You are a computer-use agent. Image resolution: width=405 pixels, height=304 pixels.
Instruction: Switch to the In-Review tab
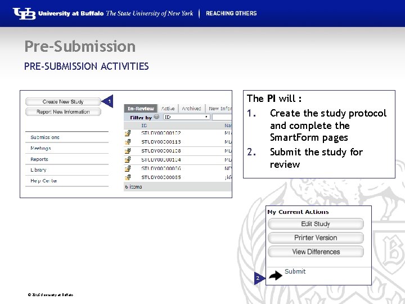point(141,109)
